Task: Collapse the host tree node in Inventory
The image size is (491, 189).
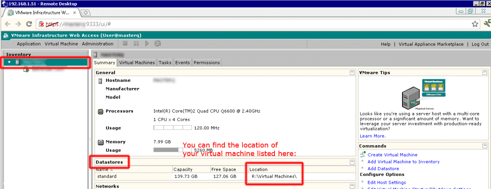Action: point(9,62)
